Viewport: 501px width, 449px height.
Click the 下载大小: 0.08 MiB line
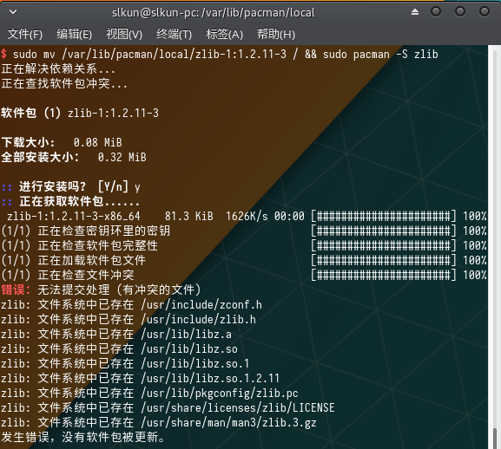[62, 142]
